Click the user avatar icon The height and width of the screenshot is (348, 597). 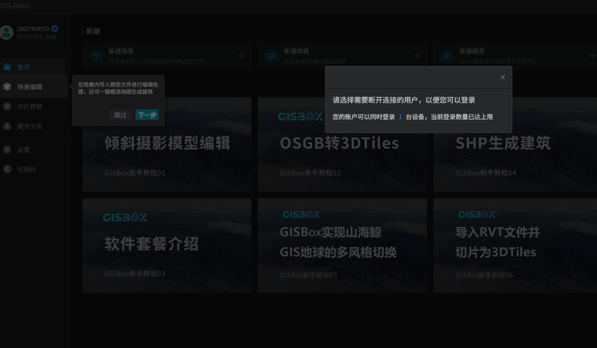pyautogui.click(x=7, y=32)
